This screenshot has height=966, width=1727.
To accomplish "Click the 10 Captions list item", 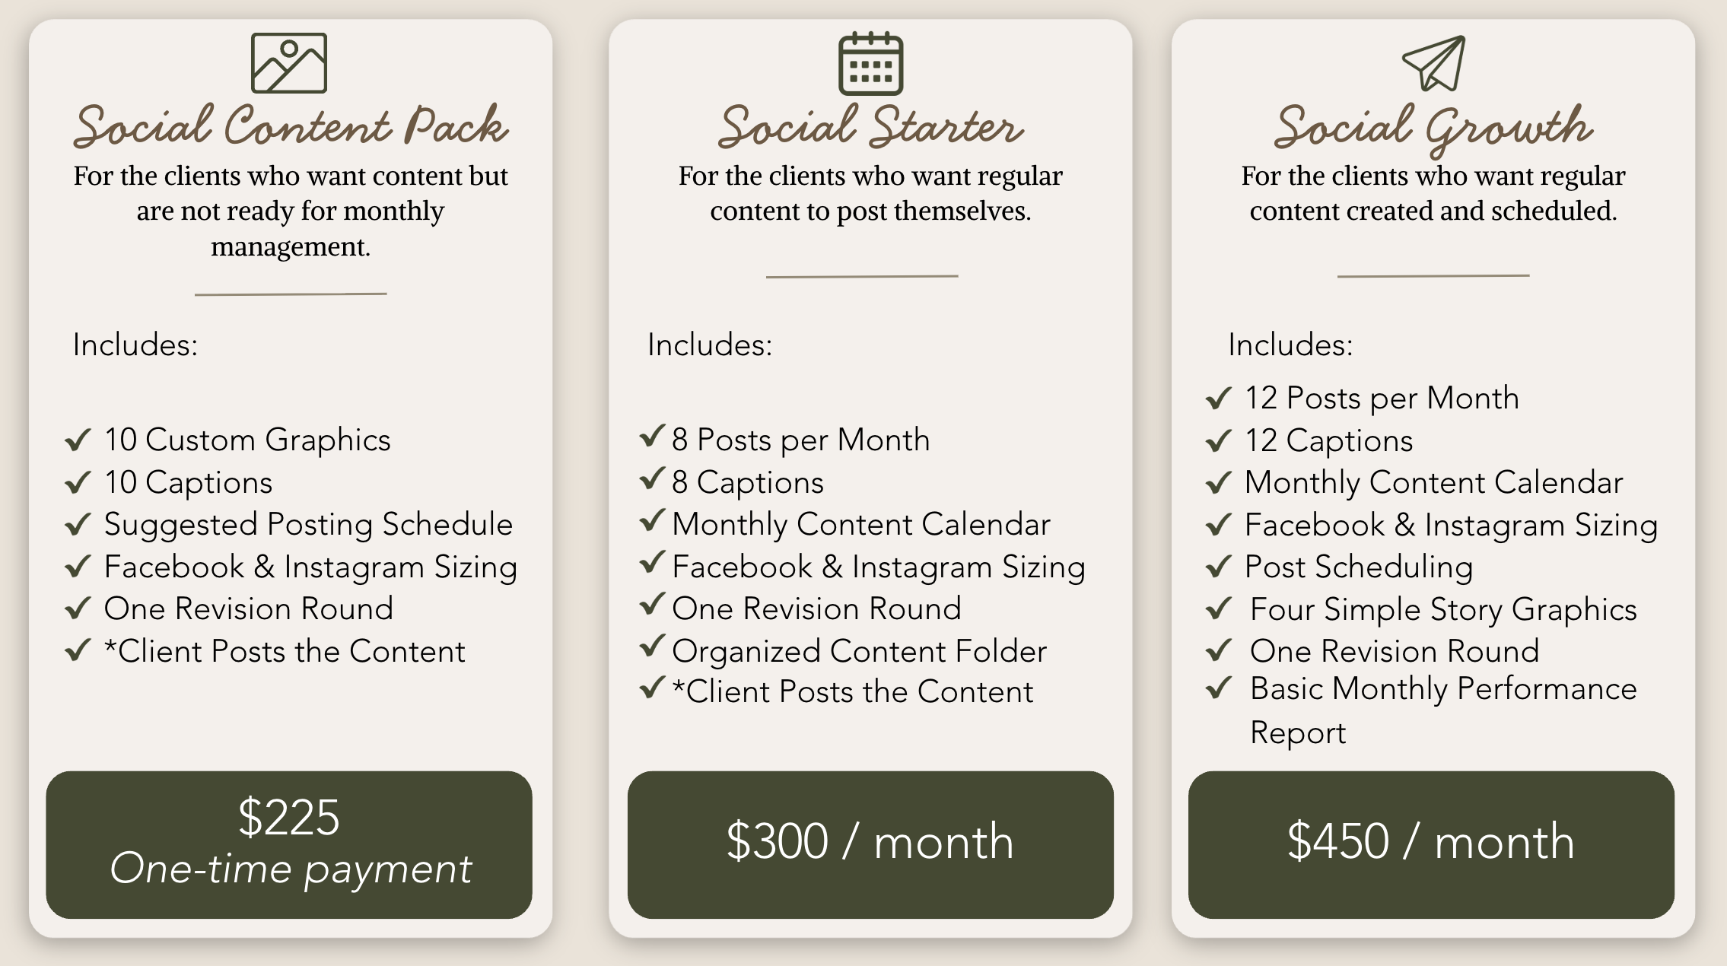I will pos(188,482).
